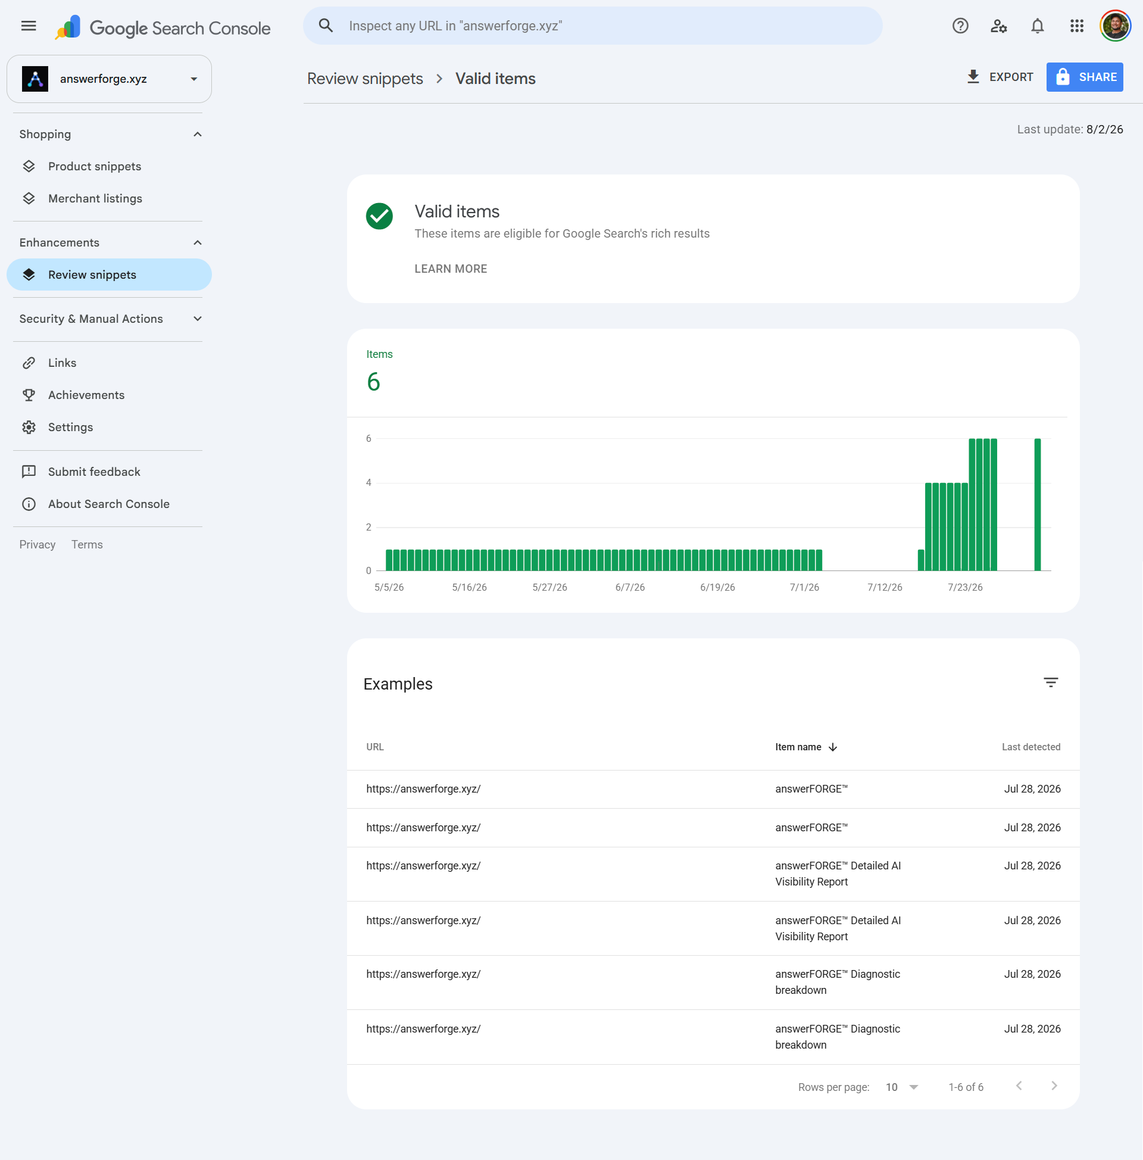1143x1160 pixels.
Task: Click the 7/23/26 chart axis label
Action: [x=965, y=587]
